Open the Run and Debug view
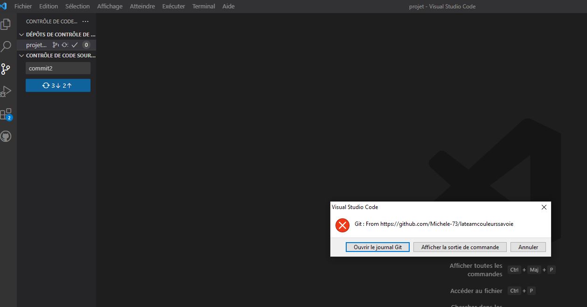 [6, 91]
